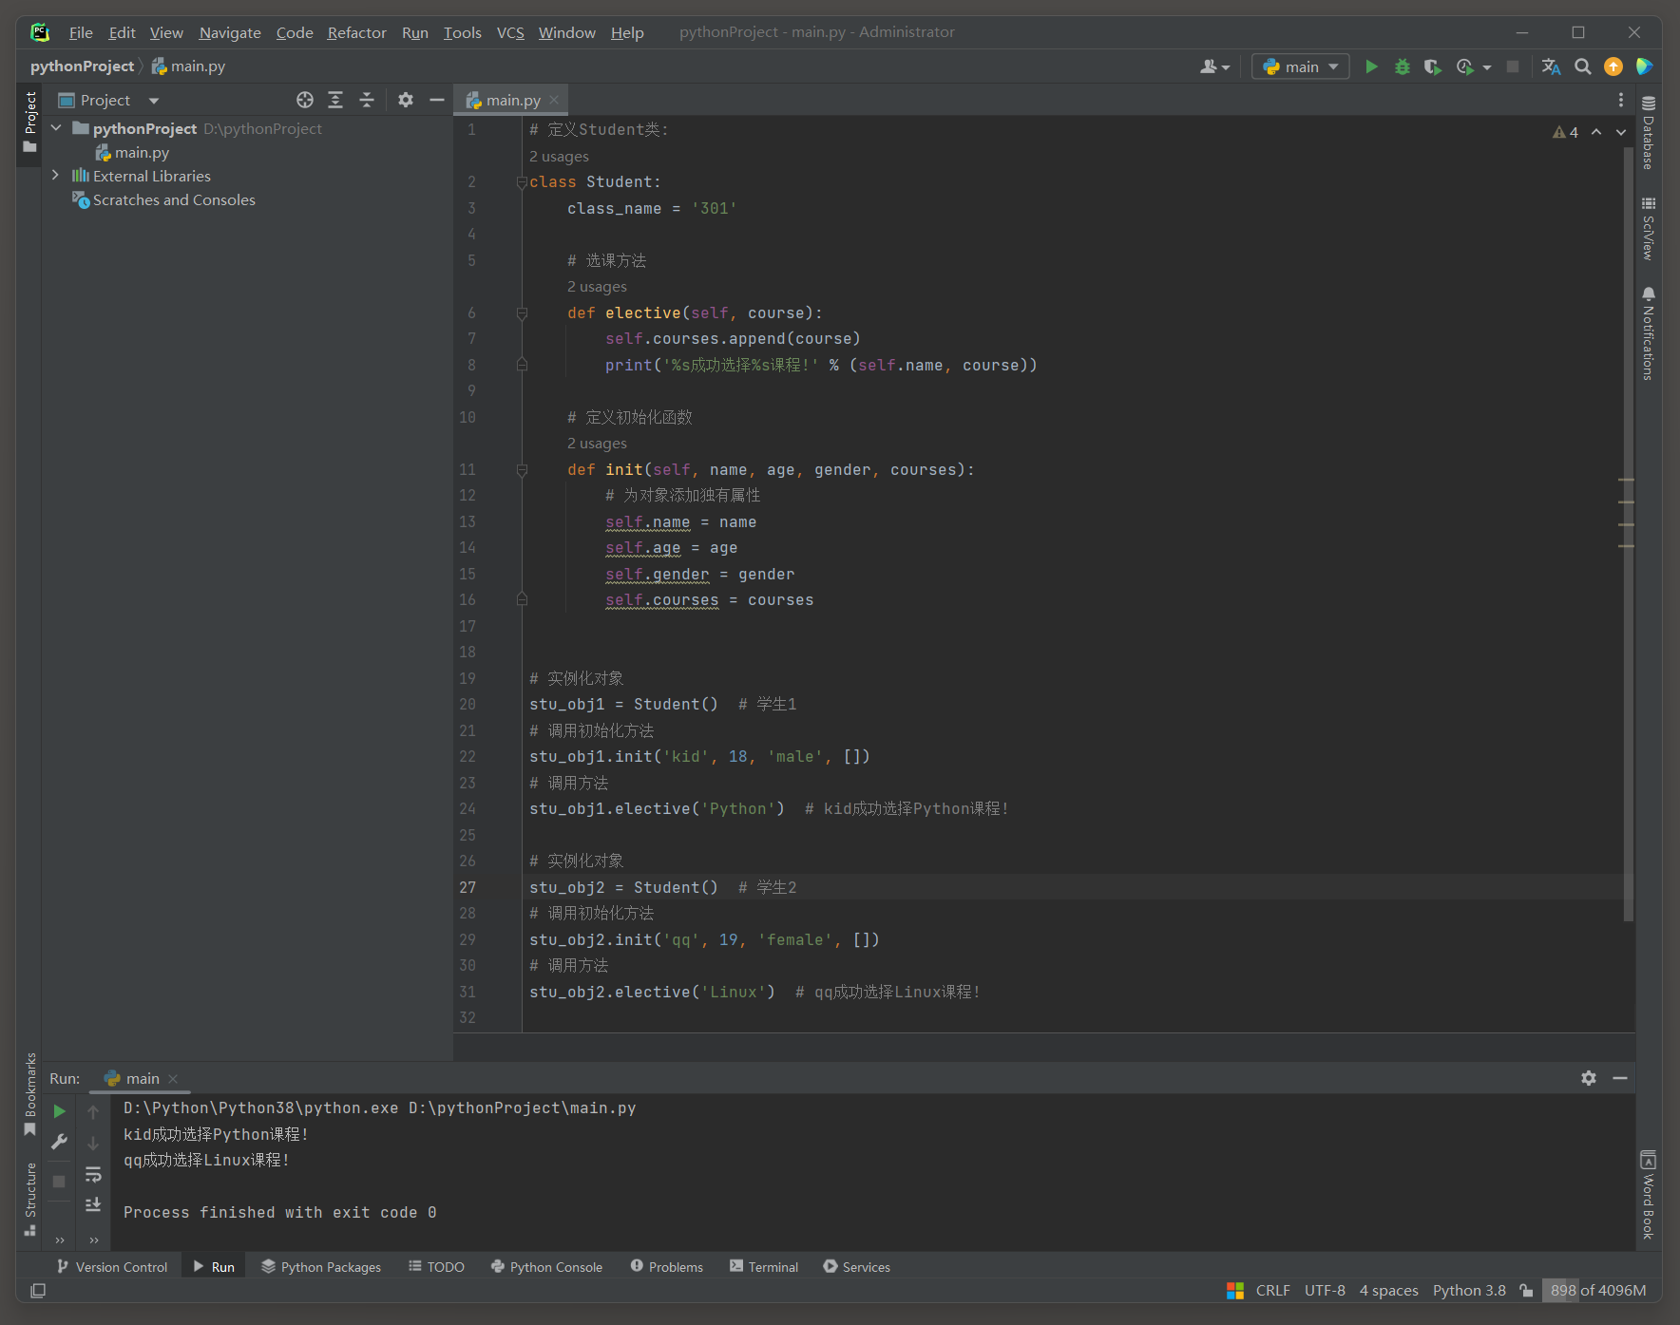Start debugging with the bug icon
Viewport: 1680px width, 1325px height.
pyautogui.click(x=1402, y=66)
